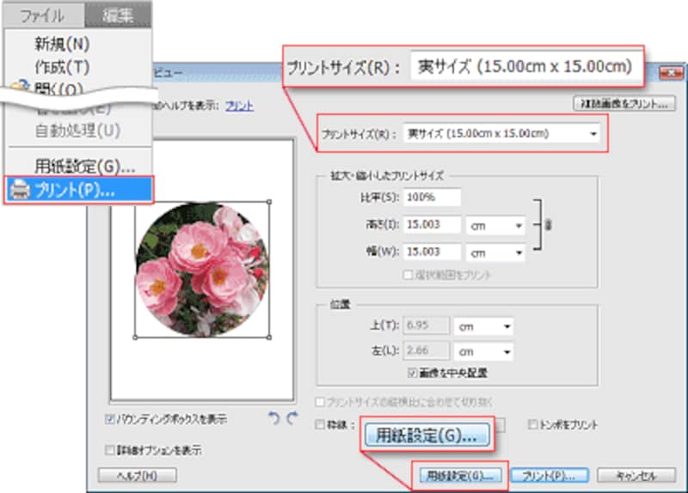Uncheck バウンディングボックスを表示
The width and height of the screenshot is (688, 493).
coord(110,419)
